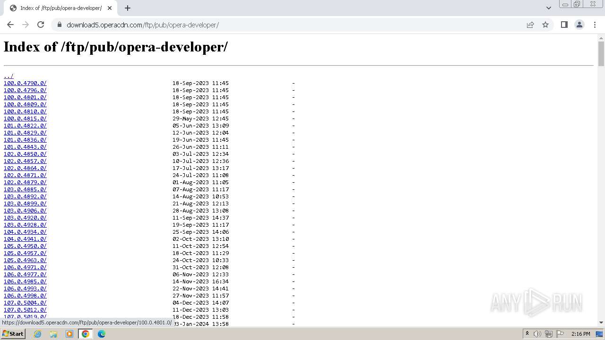Open the 105.0.4950.0/ directory
The width and height of the screenshot is (605, 340).
[x=25, y=246]
